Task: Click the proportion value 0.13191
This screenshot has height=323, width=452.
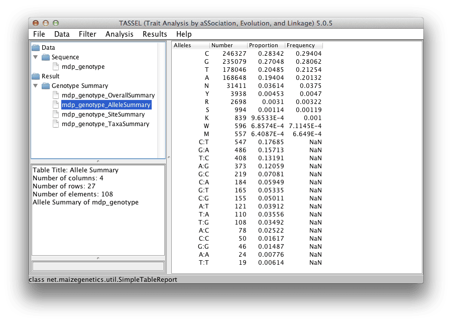Action: [x=271, y=158]
